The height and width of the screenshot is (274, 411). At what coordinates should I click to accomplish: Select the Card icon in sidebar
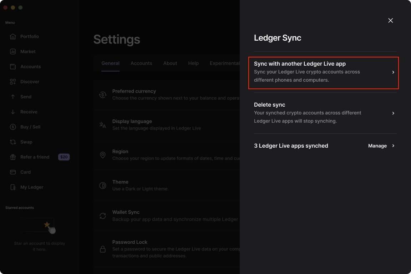(x=13, y=172)
